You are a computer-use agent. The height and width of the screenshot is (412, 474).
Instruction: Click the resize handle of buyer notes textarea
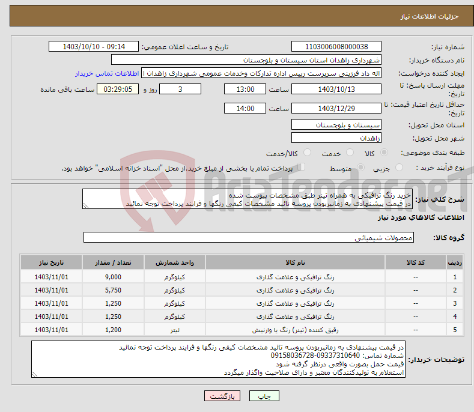35,374
